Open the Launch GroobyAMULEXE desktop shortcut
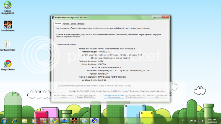Image resolution: width=221 pixels, height=124 pixels. coord(8,8)
